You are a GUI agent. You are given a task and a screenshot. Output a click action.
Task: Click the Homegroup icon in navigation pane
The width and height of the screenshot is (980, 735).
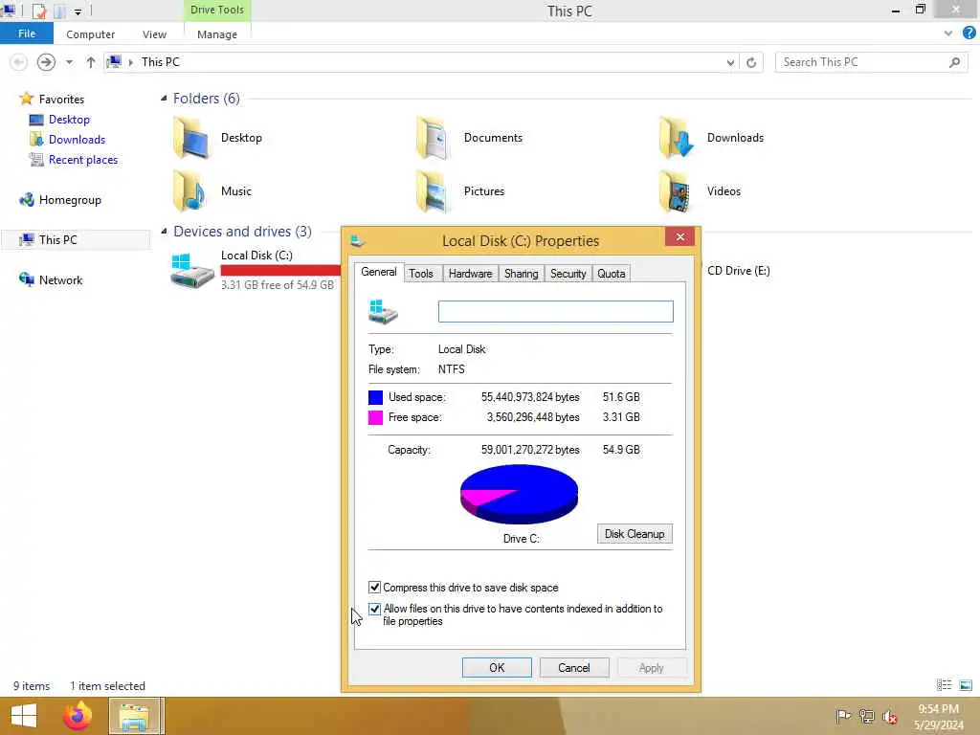coord(26,200)
